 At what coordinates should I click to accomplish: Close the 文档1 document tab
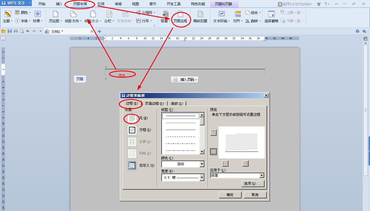[x=92, y=31]
